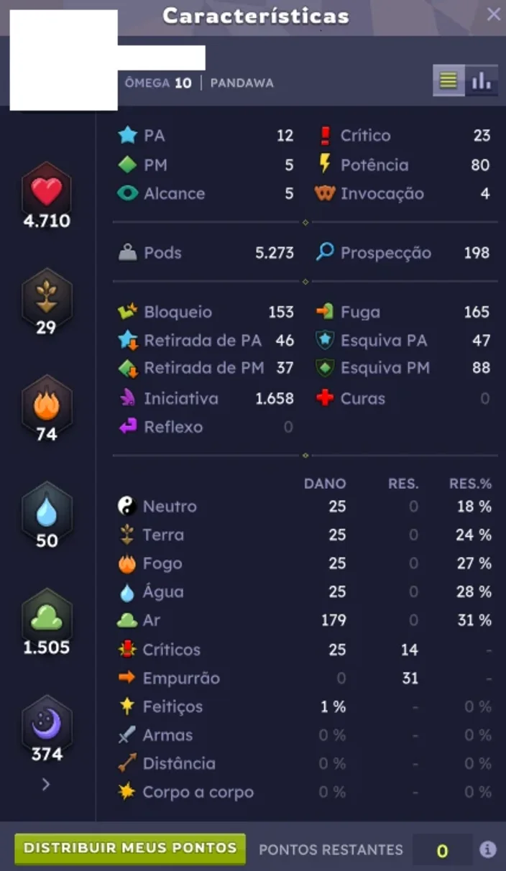Click the Iniciativa stat row
The height and width of the screenshot is (871, 506).
pyautogui.click(x=206, y=398)
